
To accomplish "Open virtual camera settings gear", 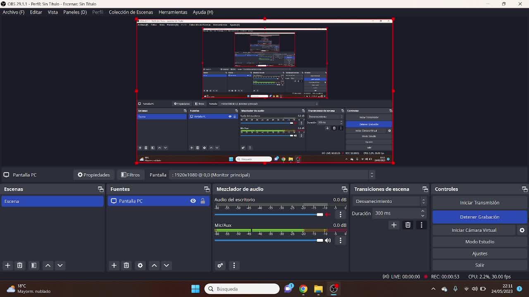I will (522, 230).
